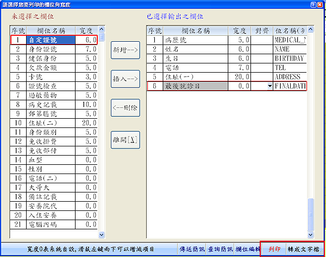This screenshot has width=326, height=257.
Task: Click down arrow of selected columns scrollbar
Action: click(311, 234)
